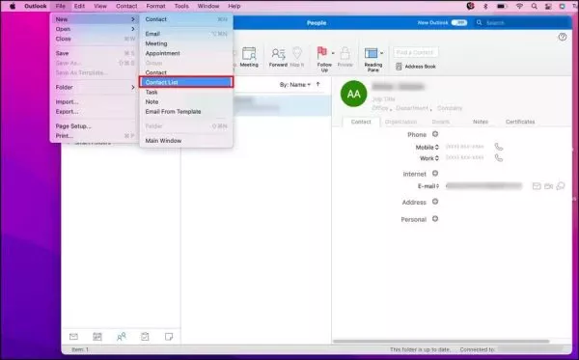Click the help question mark icon
579x360 pixels.
(x=562, y=37)
